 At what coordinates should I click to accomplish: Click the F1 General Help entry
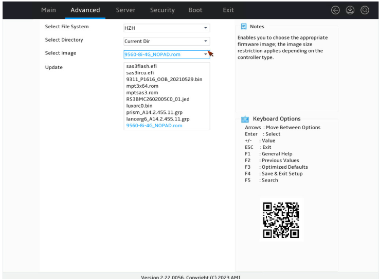[x=268, y=154]
